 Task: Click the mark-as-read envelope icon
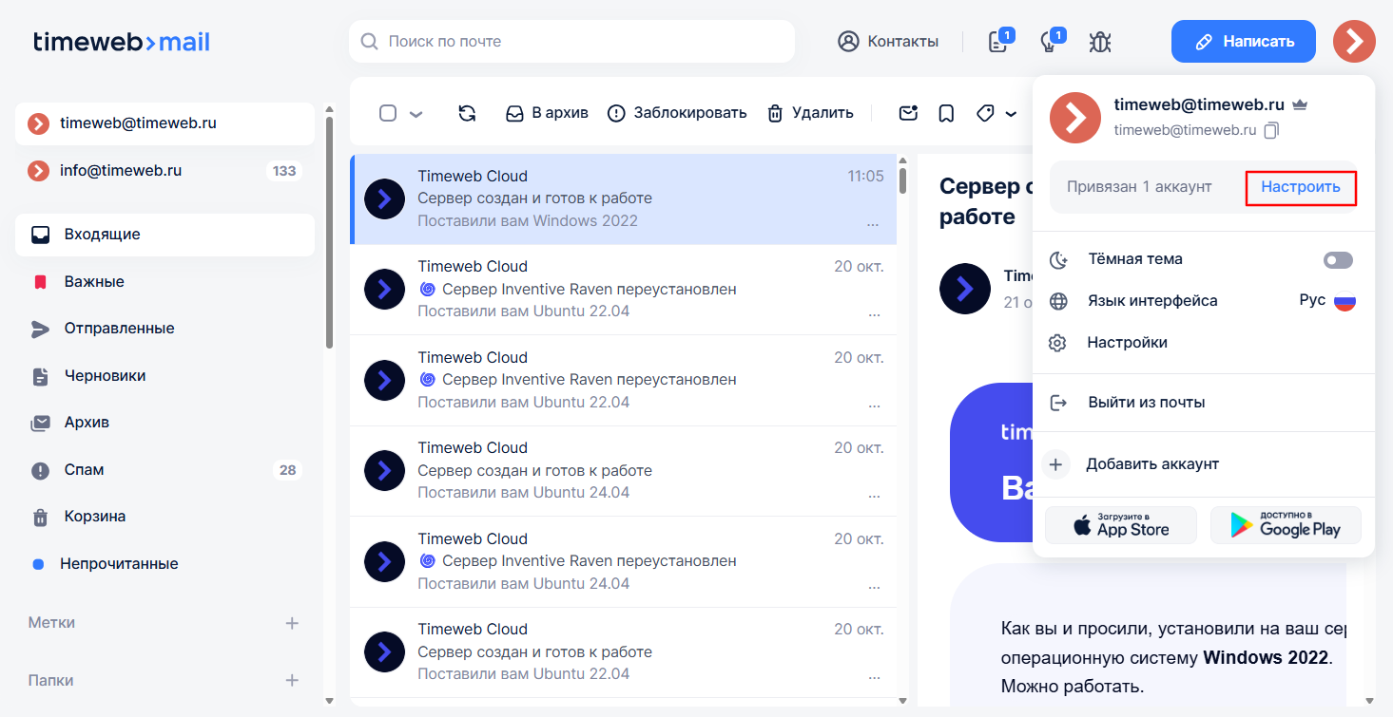tap(908, 113)
